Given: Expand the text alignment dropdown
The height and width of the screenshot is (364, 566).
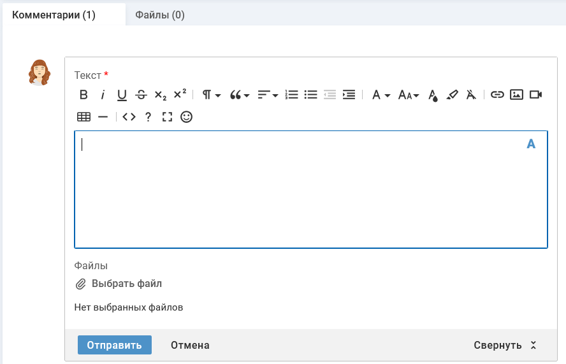Looking at the screenshot, I should [x=268, y=95].
